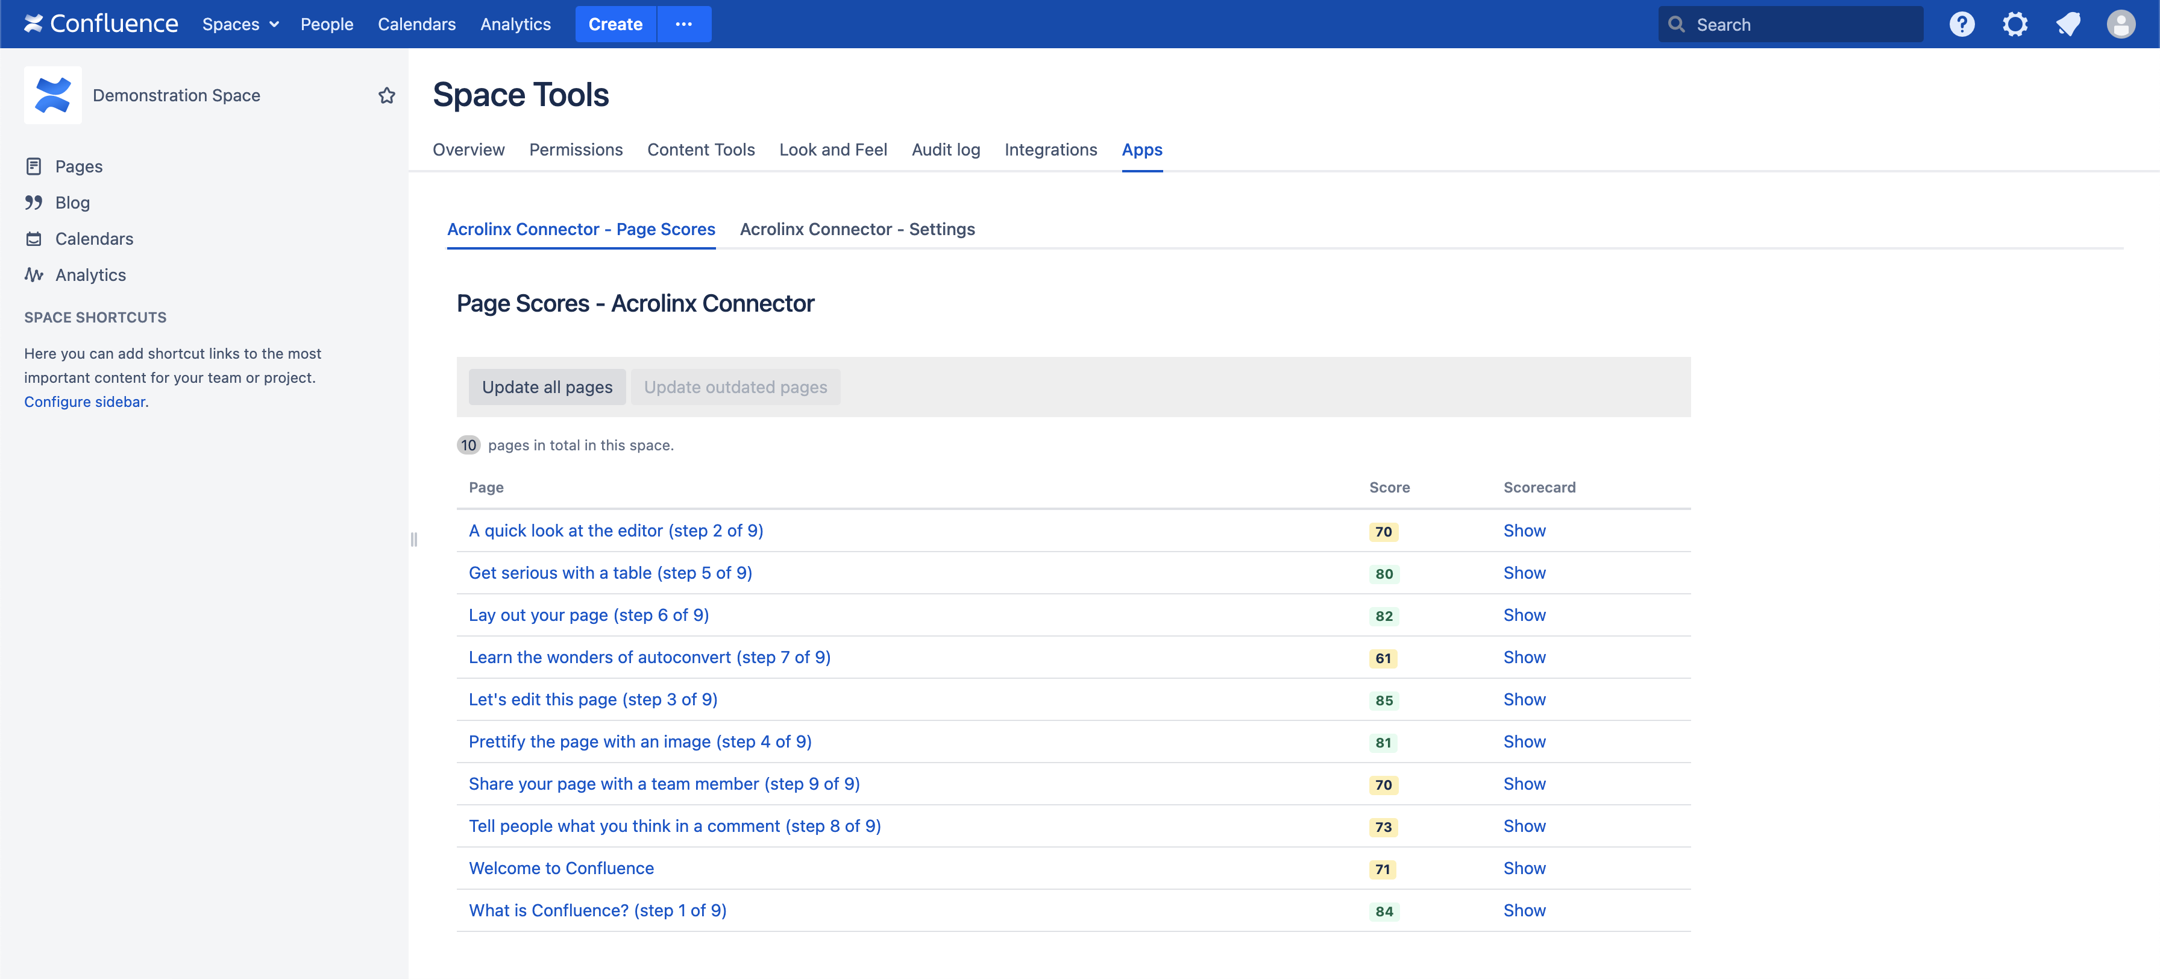
Task: Show scorecard for Learn the wonders of autoconvert
Action: click(1524, 657)
